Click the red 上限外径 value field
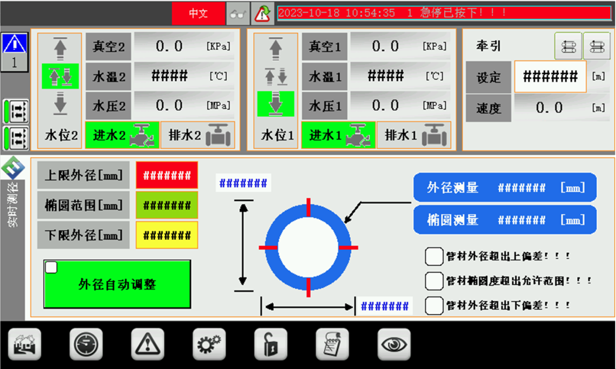 (167, 175)
